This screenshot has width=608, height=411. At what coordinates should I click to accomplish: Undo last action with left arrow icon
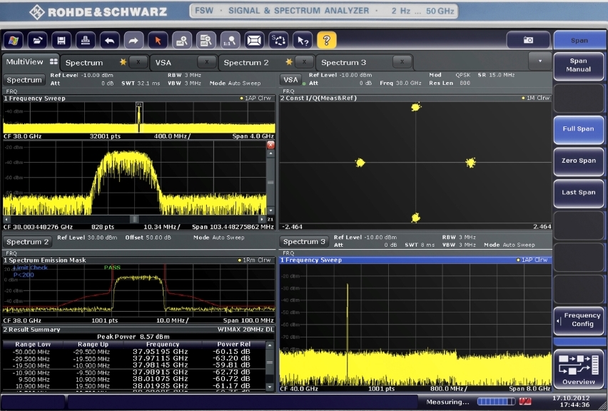pyautogui.click(x=109, y=41)
